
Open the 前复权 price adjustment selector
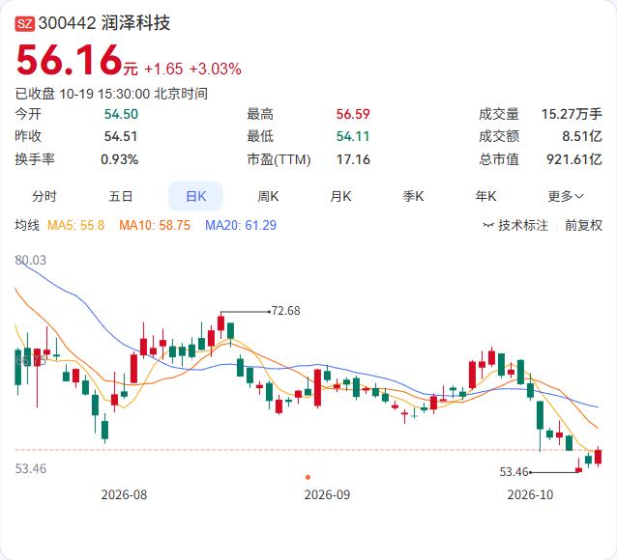click(x=583, y=225)
